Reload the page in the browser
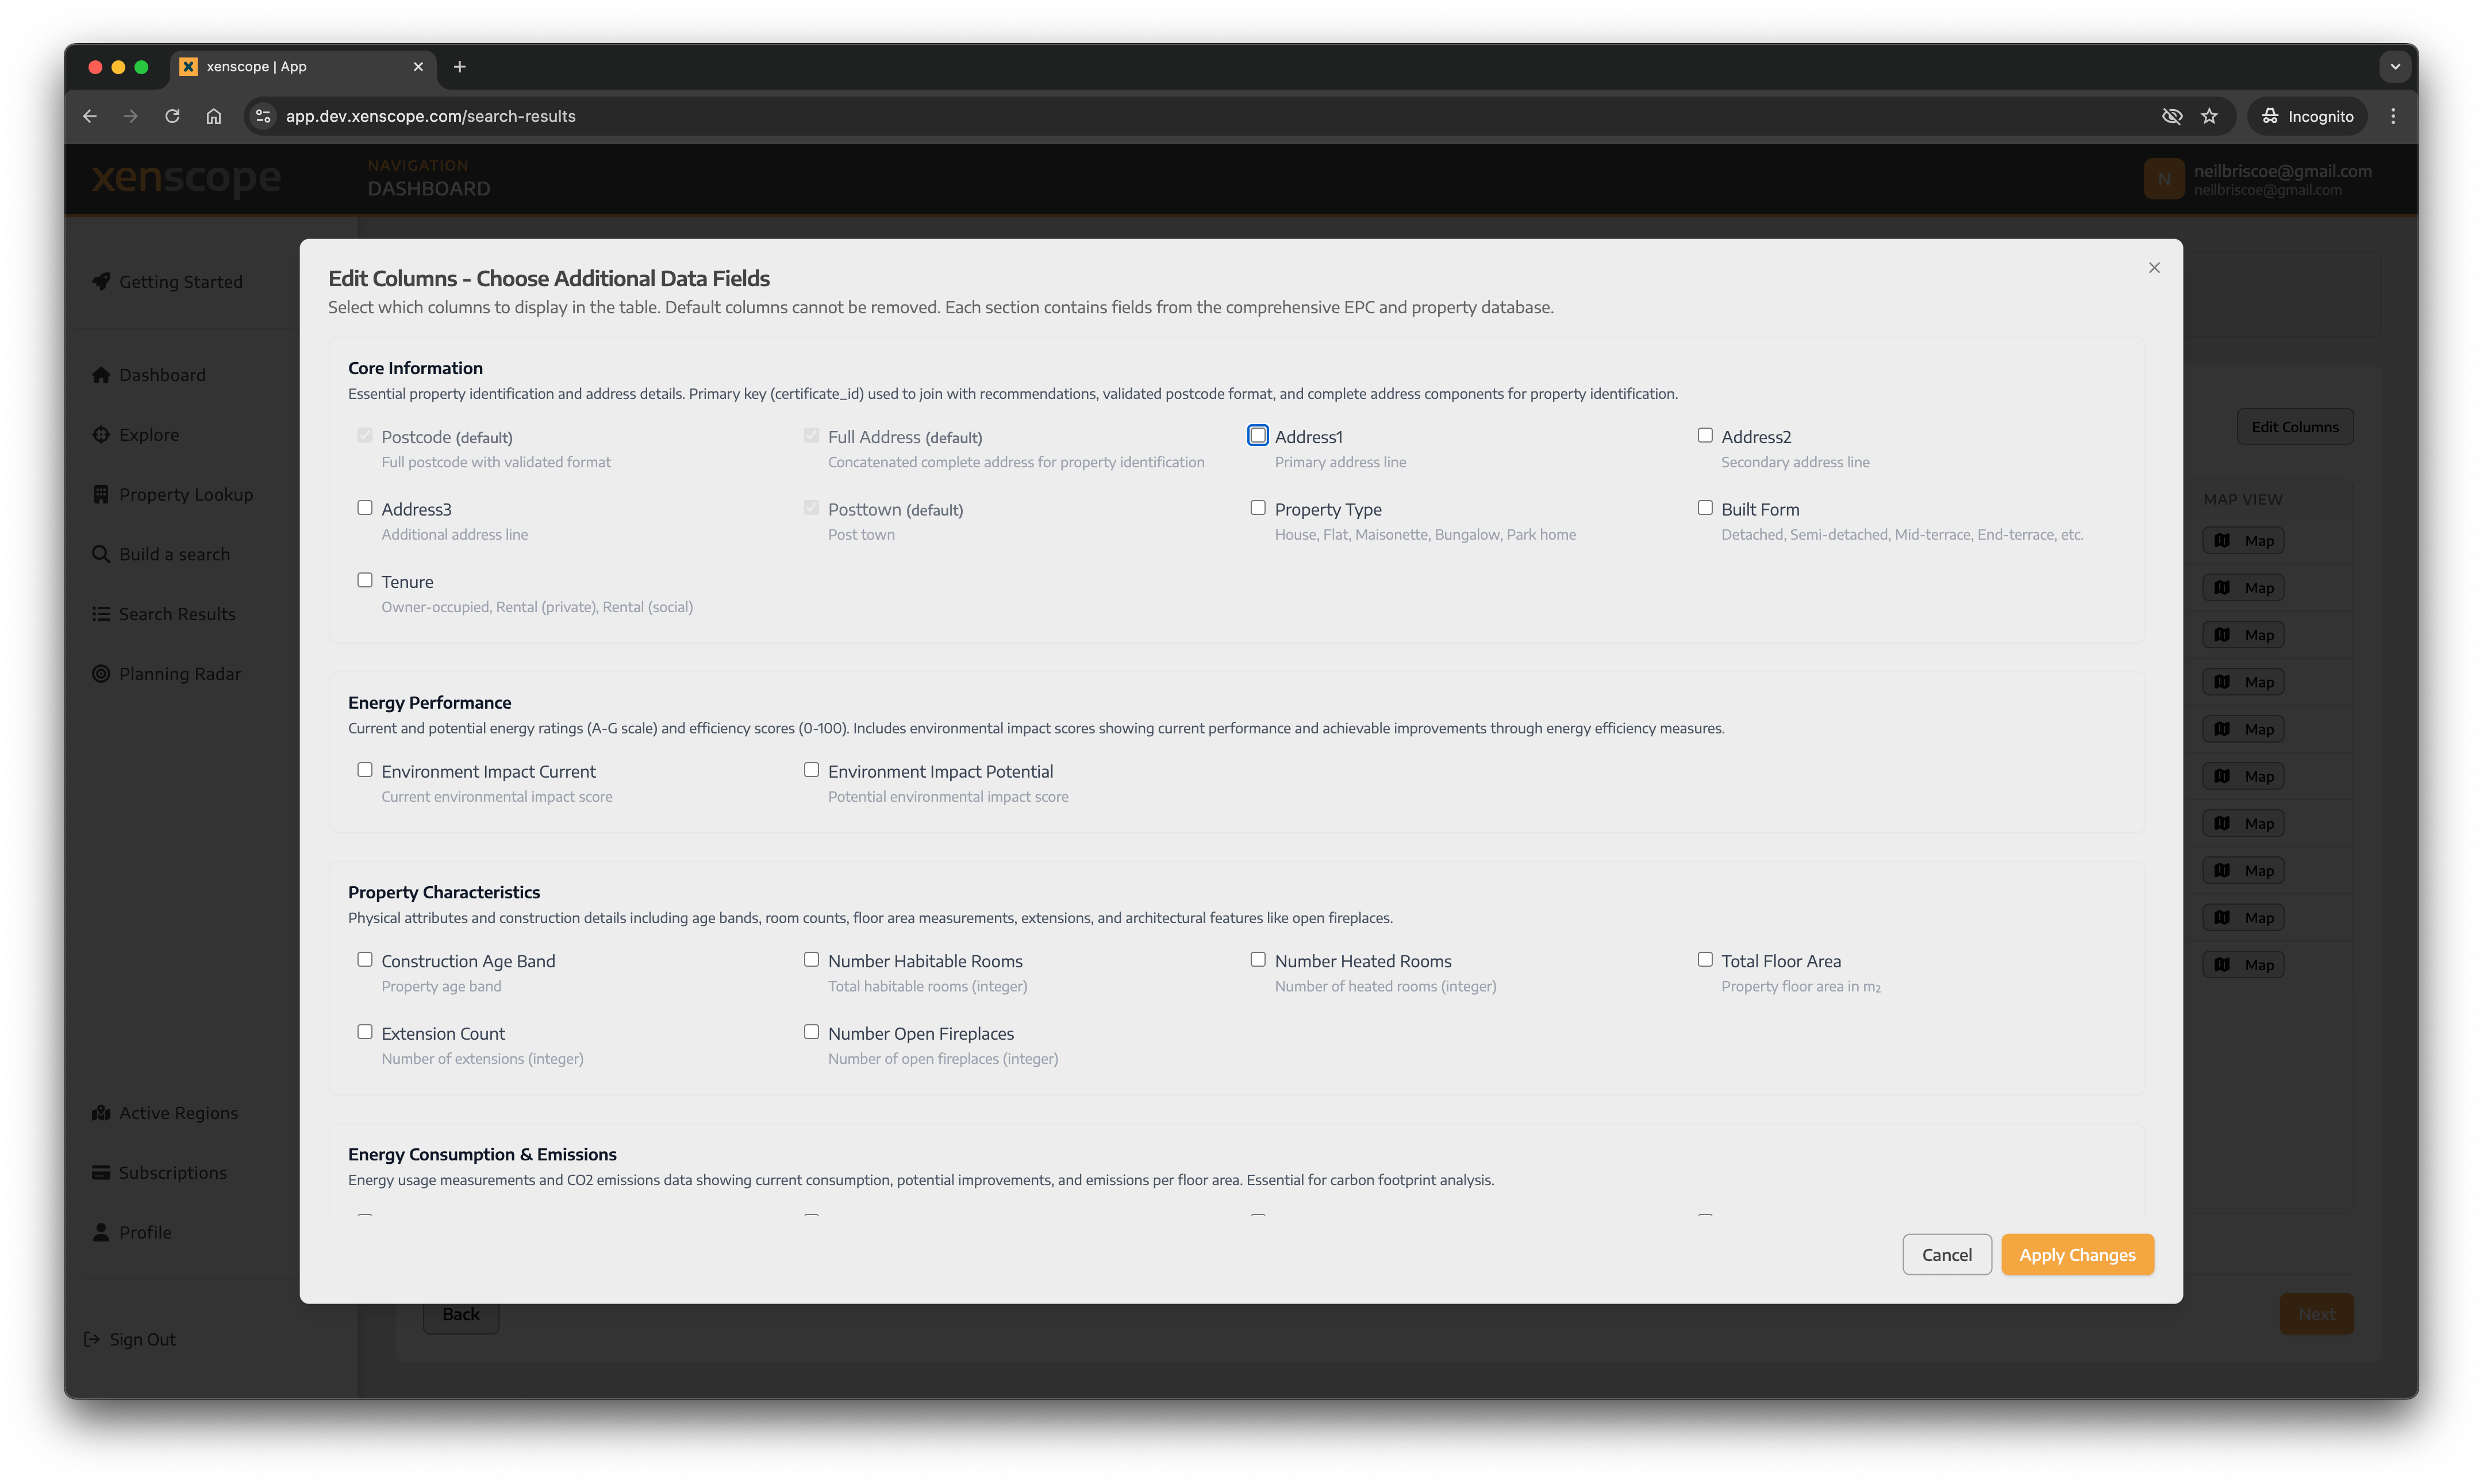Screen dimensions: 2483x1484 click(x=172, y=116)
